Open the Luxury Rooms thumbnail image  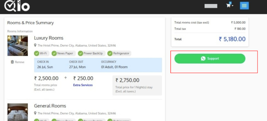pyautogui.click(x=18, y=45)
